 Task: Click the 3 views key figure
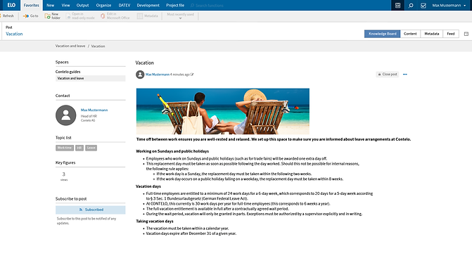coord(64,177)
